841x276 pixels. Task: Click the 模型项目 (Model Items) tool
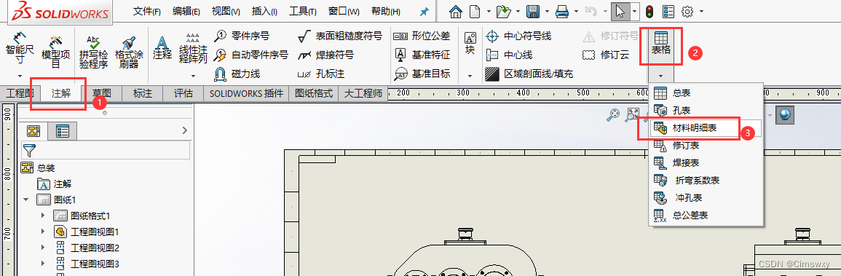(x=56, y=51)
